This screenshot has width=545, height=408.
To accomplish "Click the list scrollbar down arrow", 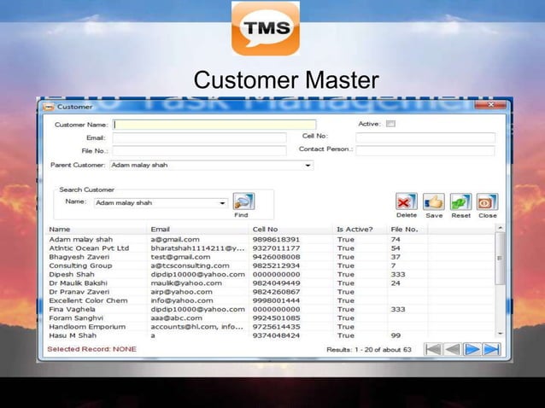I will (501, 334).
